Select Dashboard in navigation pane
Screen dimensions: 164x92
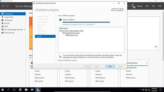13,14
